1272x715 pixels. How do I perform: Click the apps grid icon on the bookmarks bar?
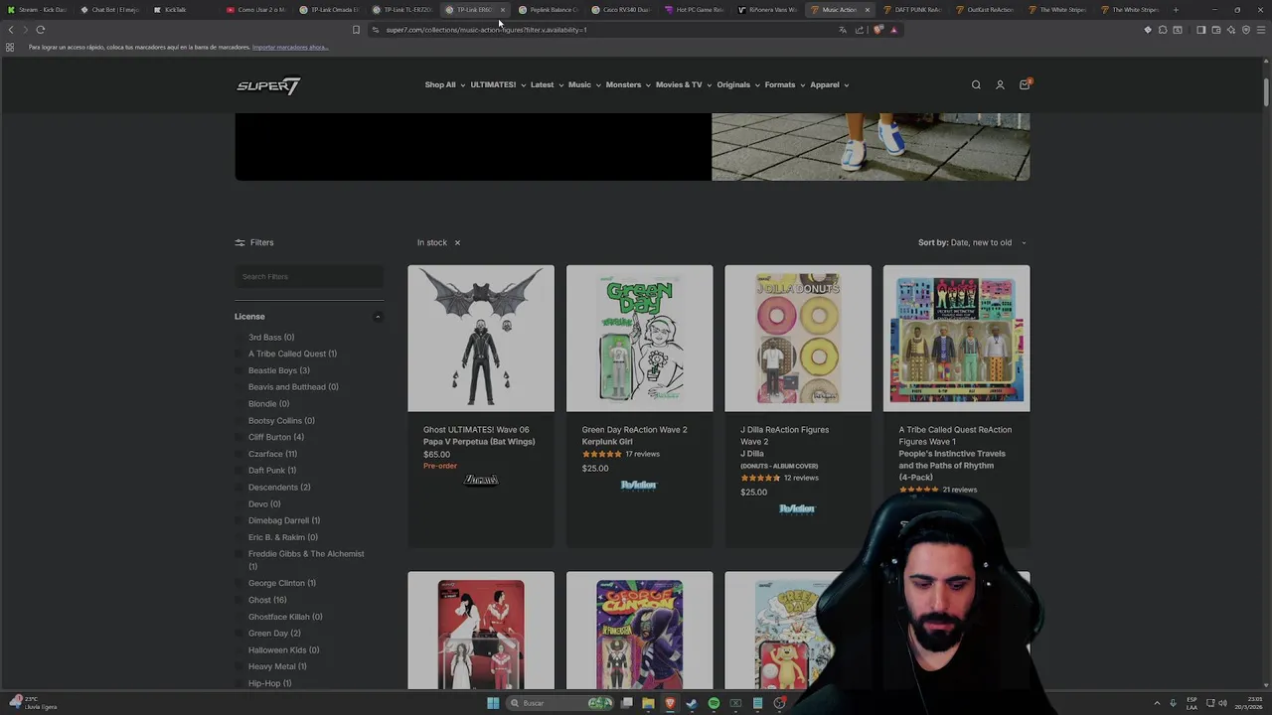[x=10, y=48]
